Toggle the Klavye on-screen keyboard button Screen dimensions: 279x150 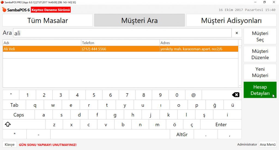click(10, 145)
